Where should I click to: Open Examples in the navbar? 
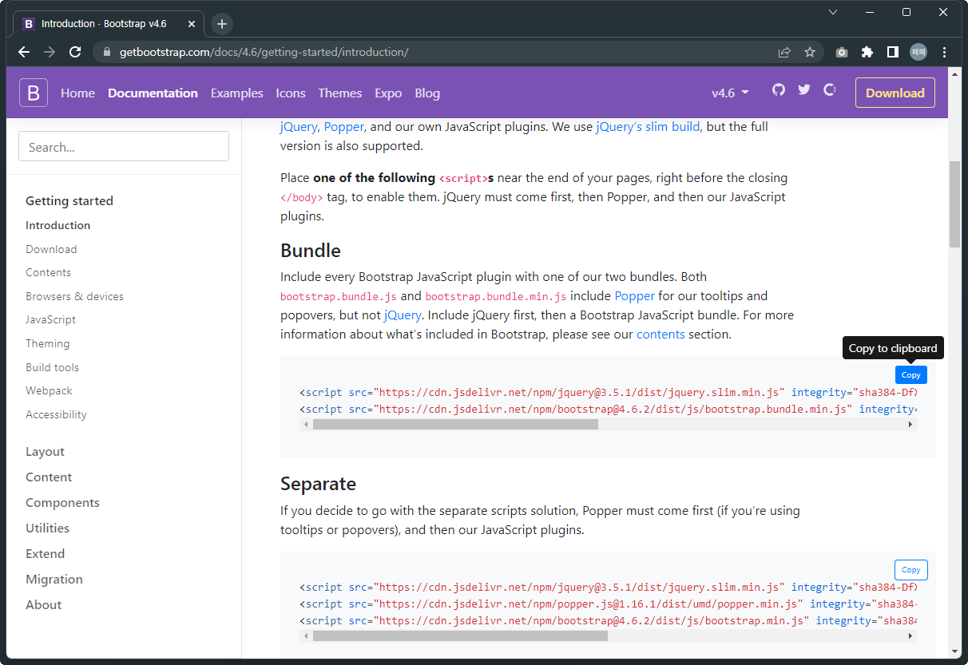pos(237,93)
